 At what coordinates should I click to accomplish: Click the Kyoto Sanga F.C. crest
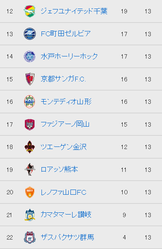click(x=30, y=79)
